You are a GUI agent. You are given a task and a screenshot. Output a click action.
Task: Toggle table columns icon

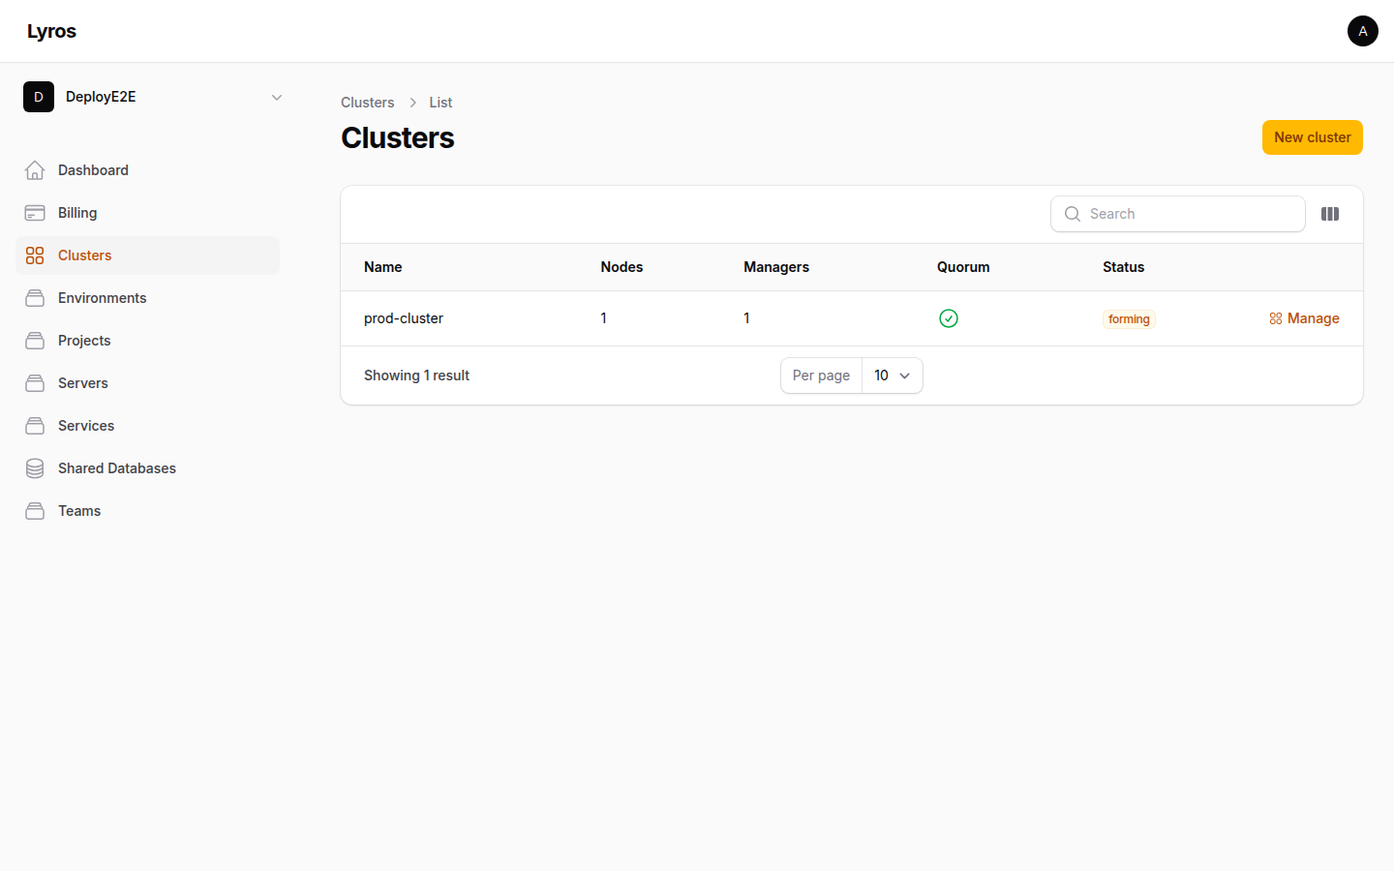coord(1330,214)
